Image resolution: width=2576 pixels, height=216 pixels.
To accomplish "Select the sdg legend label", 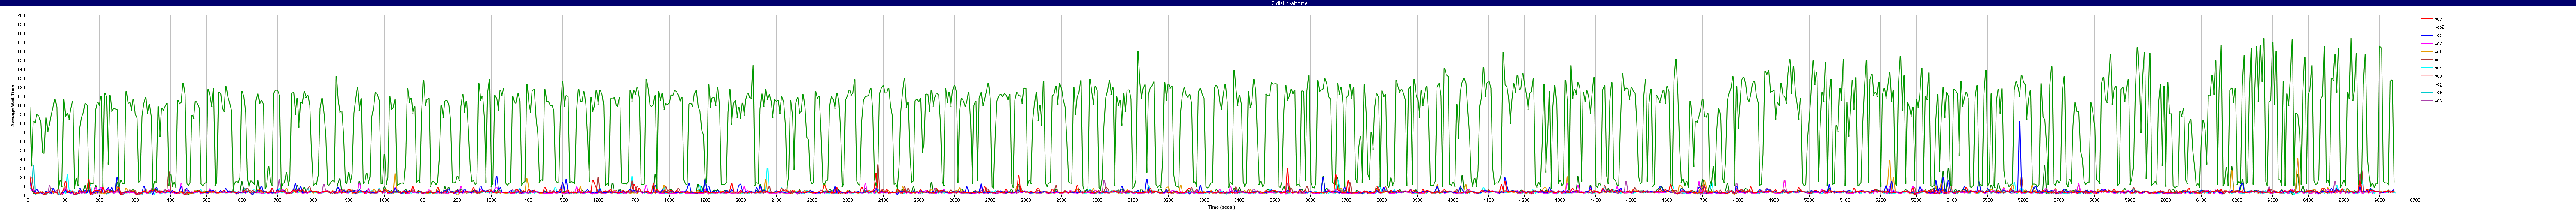I will click(2439, 84).
